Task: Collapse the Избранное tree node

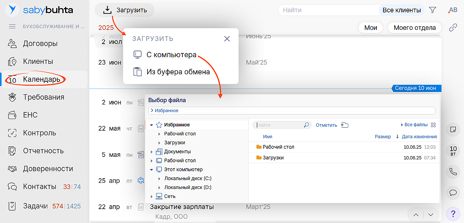Action: 151,125
